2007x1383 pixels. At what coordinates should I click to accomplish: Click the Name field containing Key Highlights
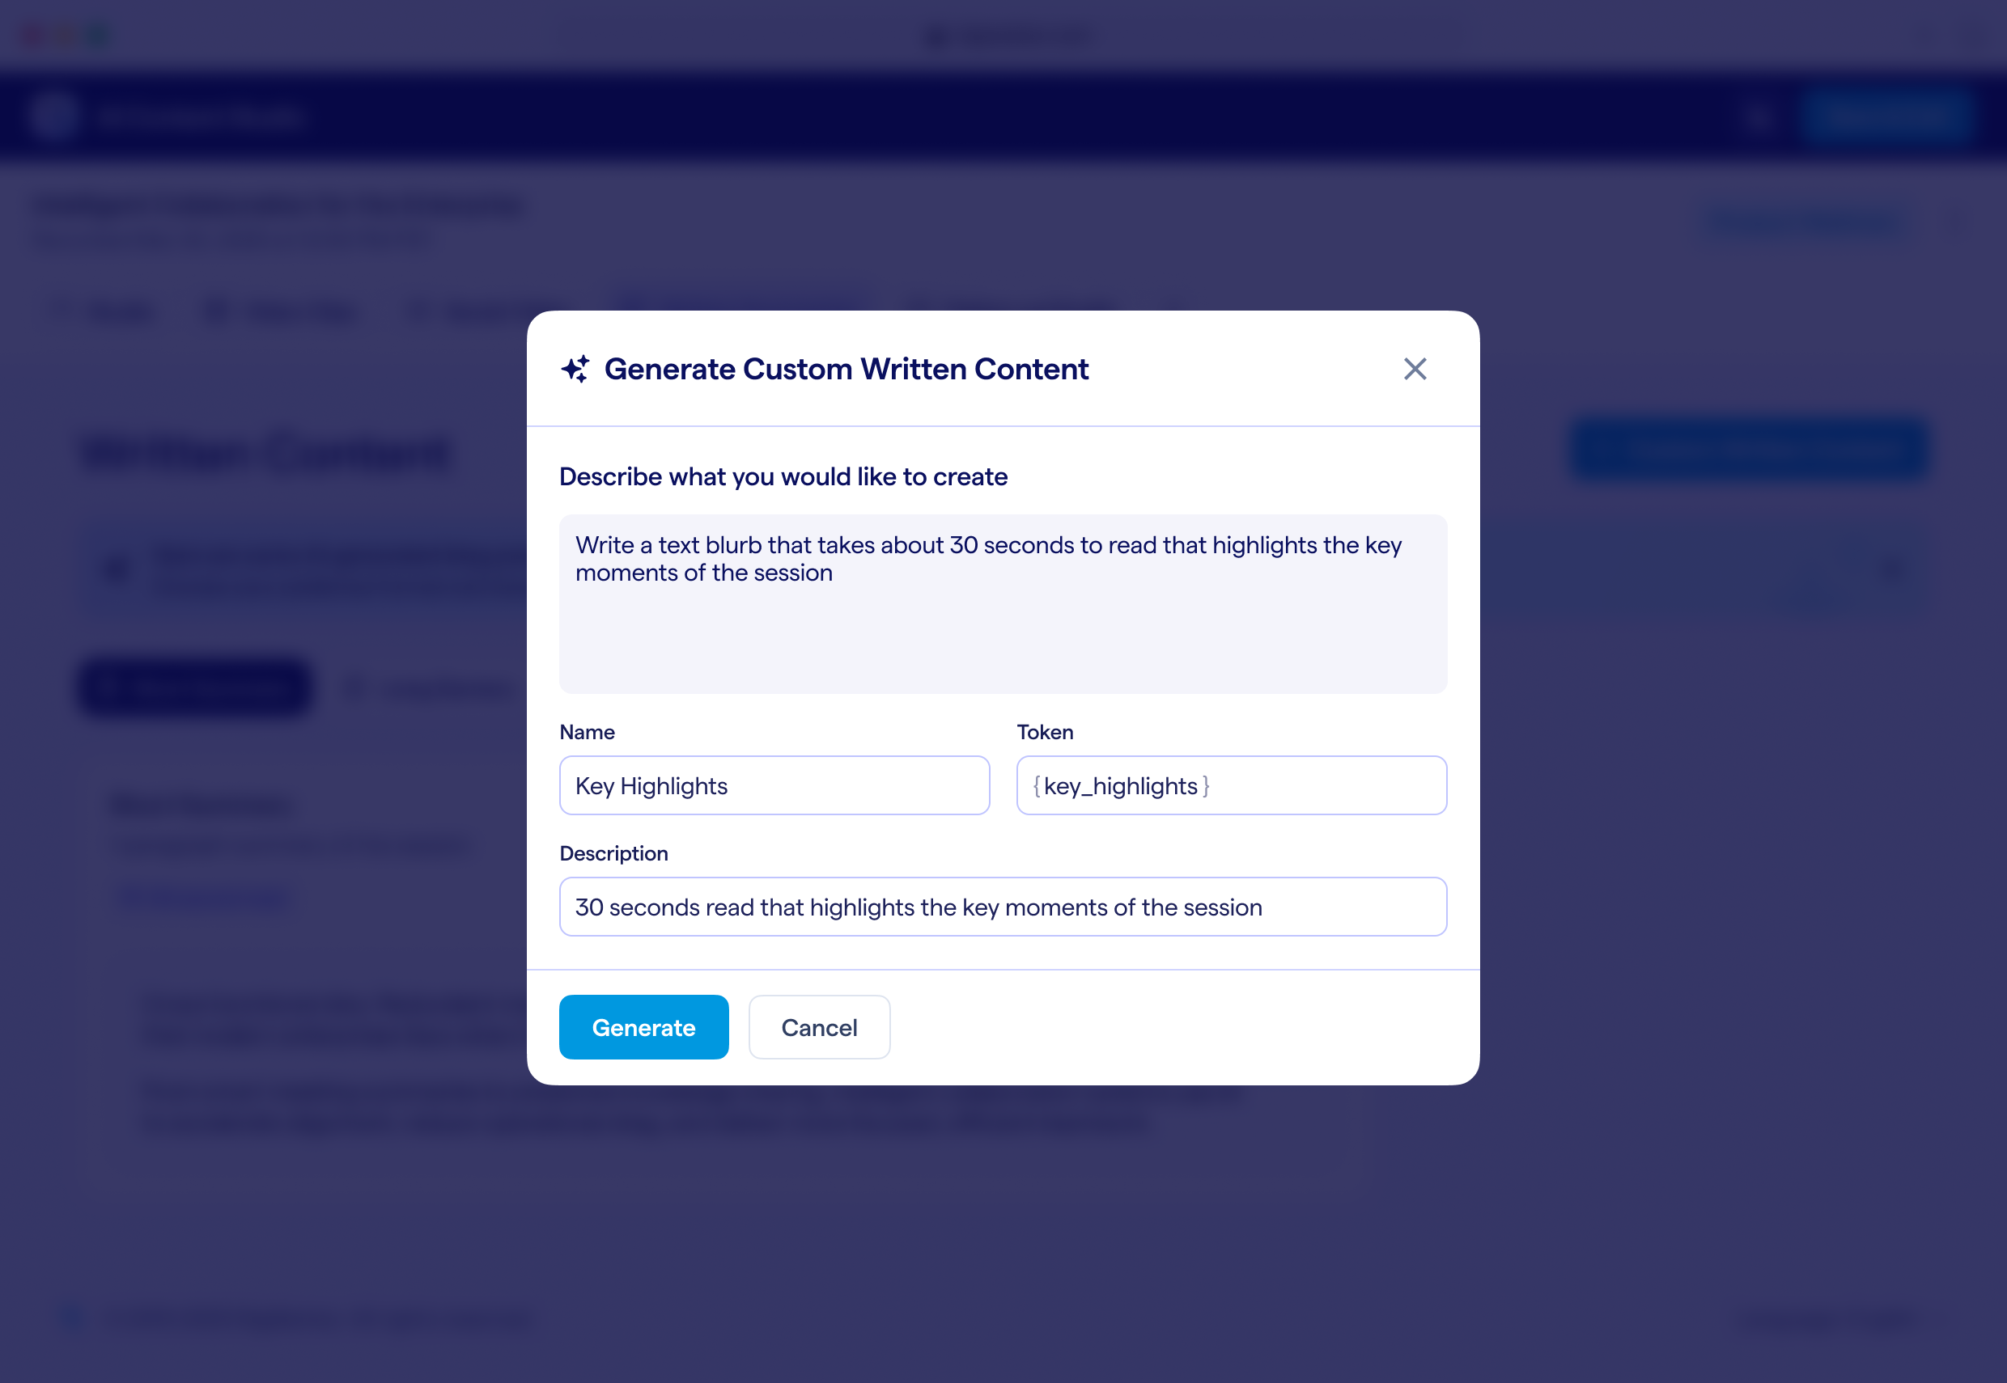pos(774,785)
